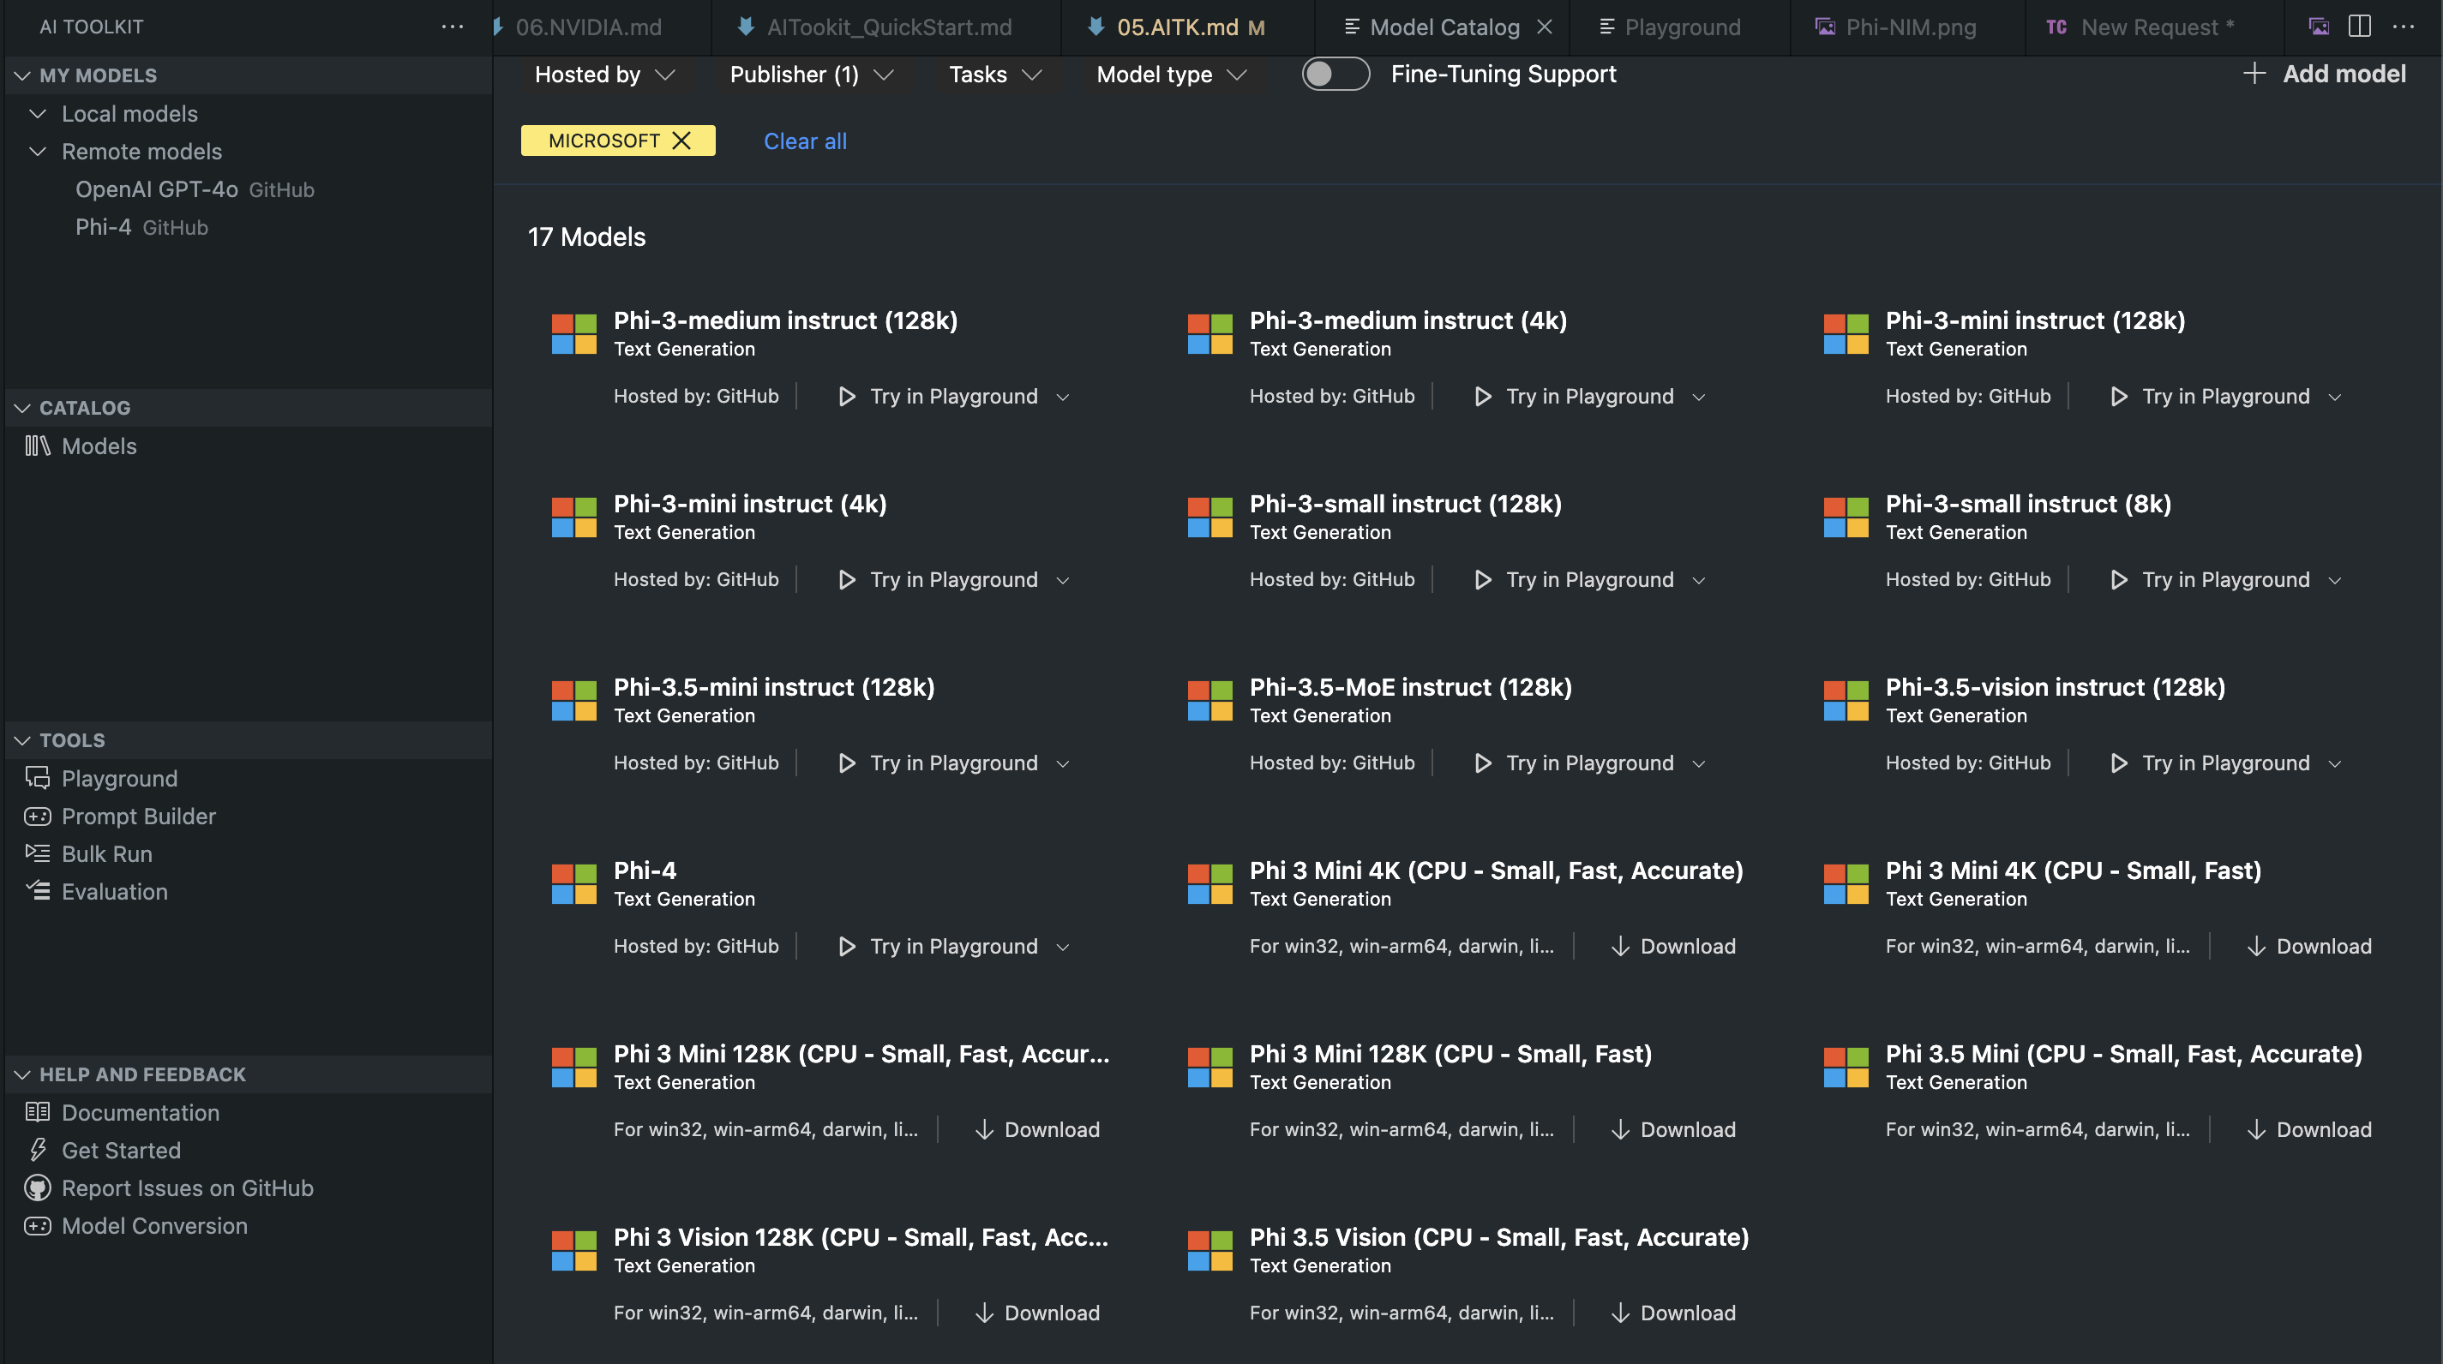Collapse the MY MODELS section

click(21, 75)
